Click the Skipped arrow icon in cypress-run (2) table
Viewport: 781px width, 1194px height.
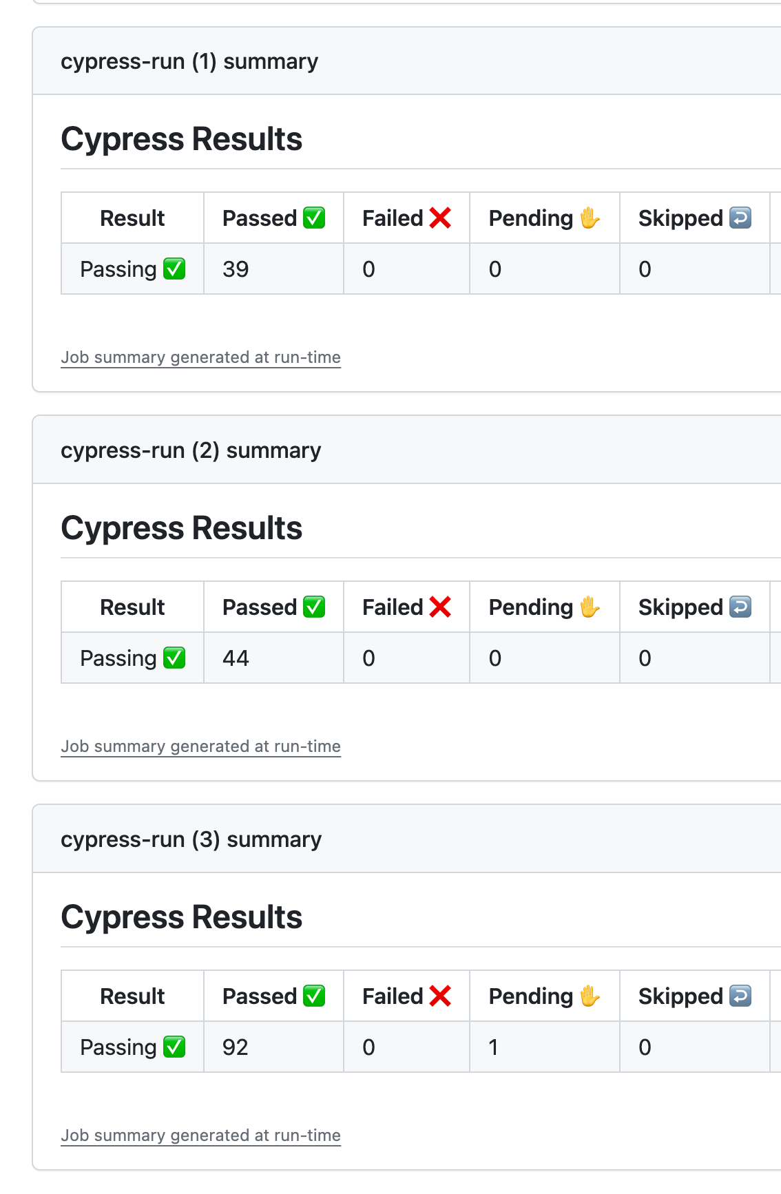740,607
